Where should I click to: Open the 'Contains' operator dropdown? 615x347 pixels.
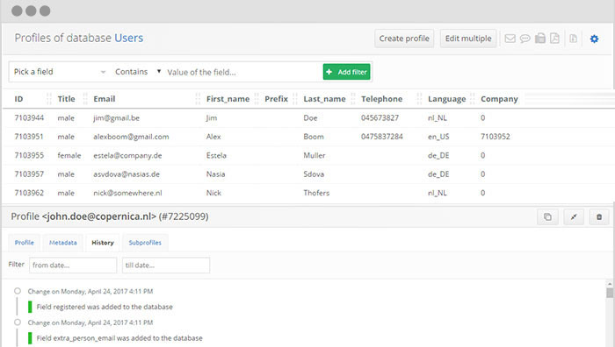138,72
